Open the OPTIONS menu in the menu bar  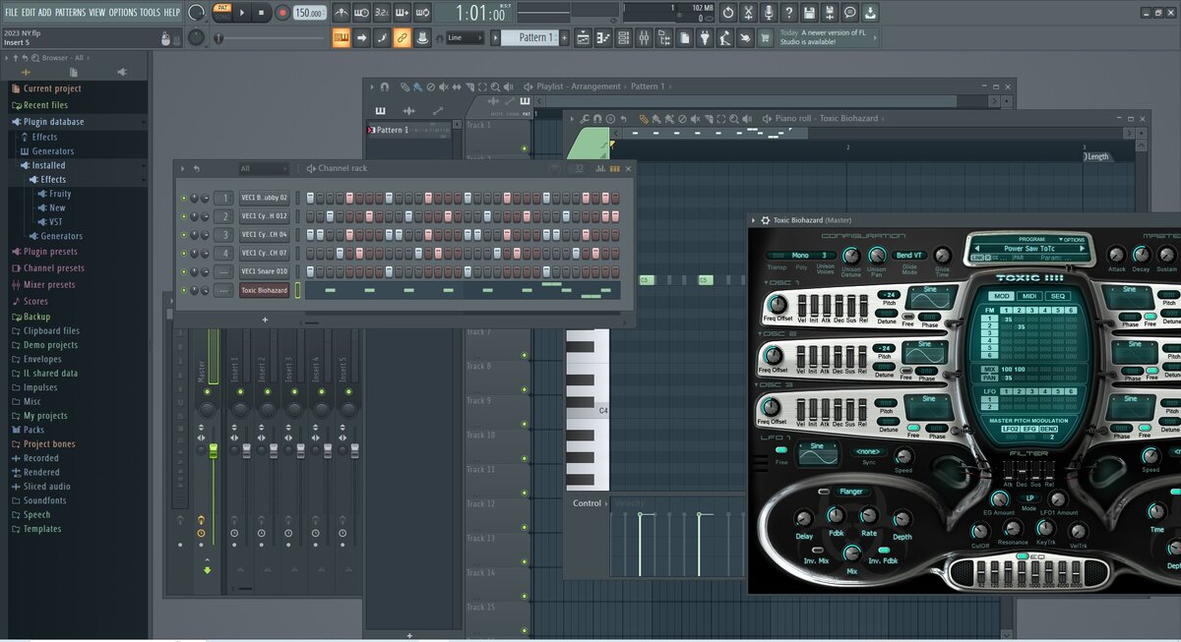point(123,12)
